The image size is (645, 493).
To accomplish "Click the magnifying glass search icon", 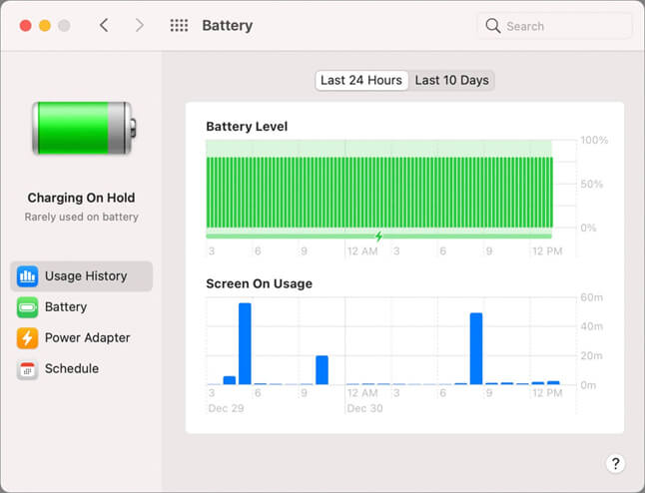I will (493, 26).
